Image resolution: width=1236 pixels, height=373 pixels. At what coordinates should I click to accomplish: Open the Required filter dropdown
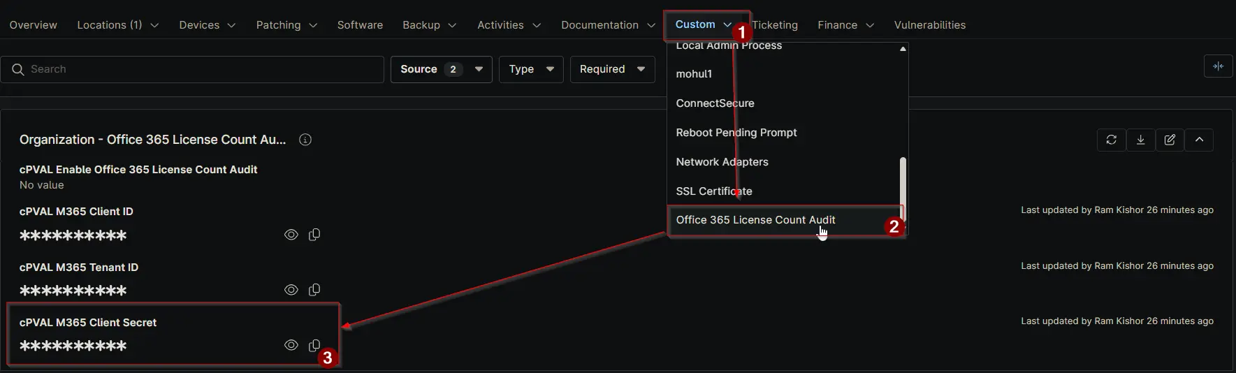point(612,69)
